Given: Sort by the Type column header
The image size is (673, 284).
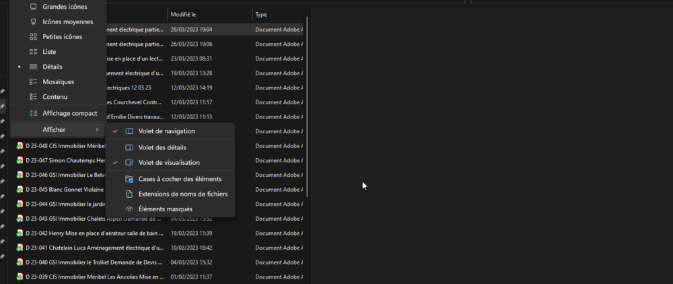Looking at the screenshot, I should tap(261, 14).
